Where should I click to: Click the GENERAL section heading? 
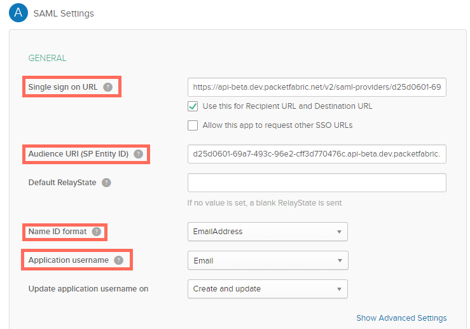pos(47,58)
